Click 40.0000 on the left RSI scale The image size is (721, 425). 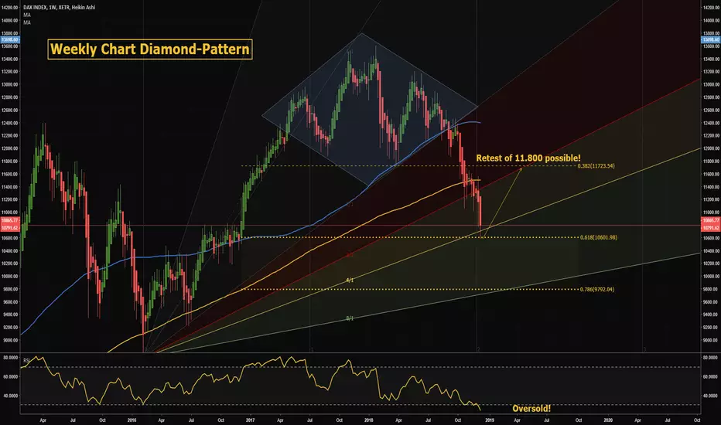[11, 396]
